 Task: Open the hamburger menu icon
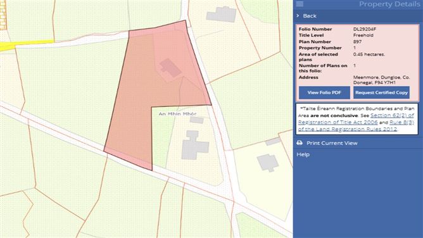point(300,4)
